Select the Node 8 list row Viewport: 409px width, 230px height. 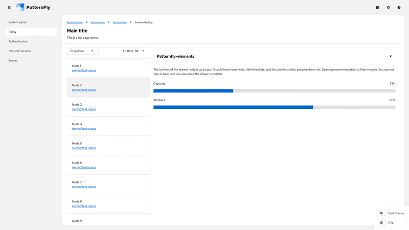pos(108,203)
